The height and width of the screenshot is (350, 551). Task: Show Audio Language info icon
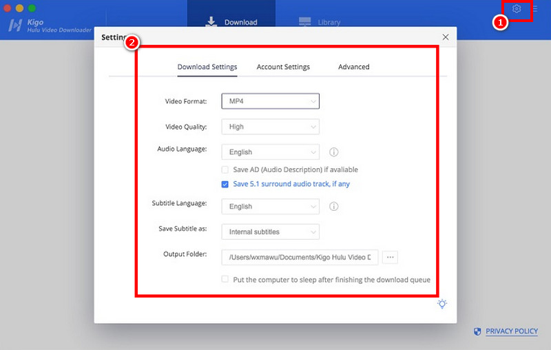(x=334, y=152)
